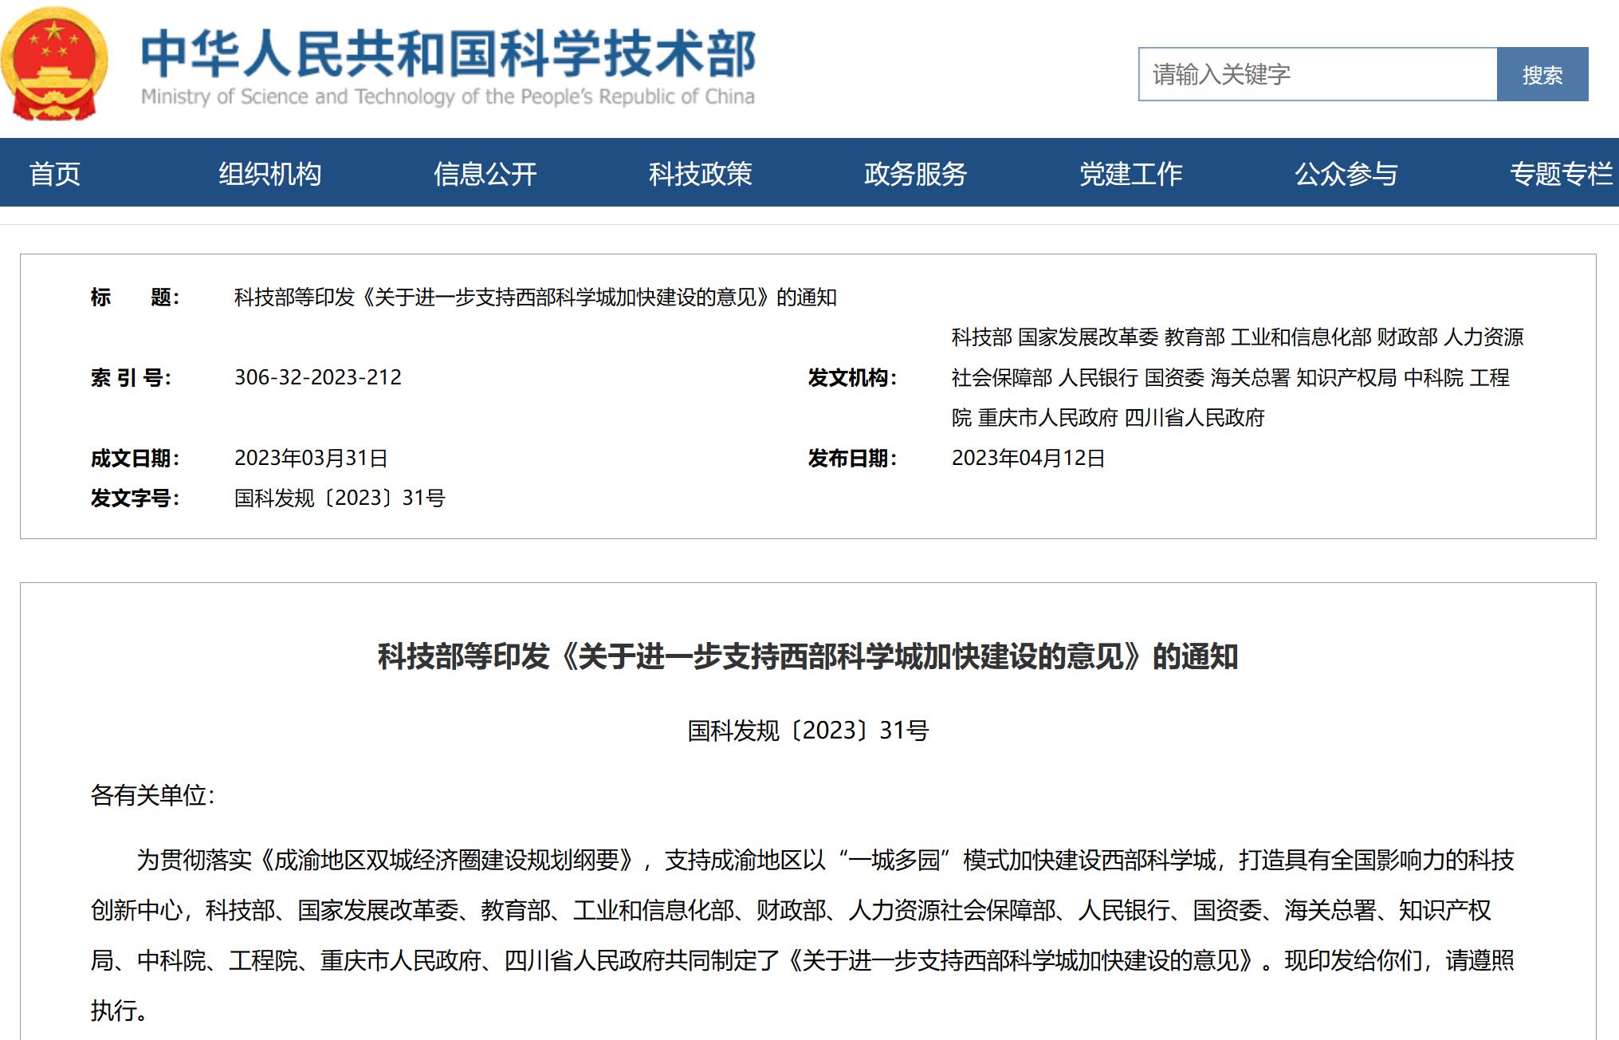This screenshot has width=1619, height=1040.
Task: Open the 组织机构 menu item
Action: [270, 173]
